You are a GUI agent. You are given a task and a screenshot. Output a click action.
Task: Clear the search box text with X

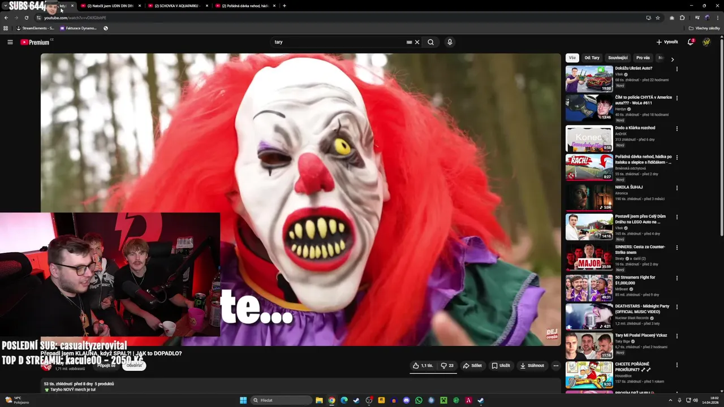(417, 42)
